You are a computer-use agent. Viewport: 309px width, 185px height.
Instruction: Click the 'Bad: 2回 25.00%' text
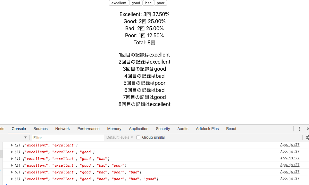[145, 29]
